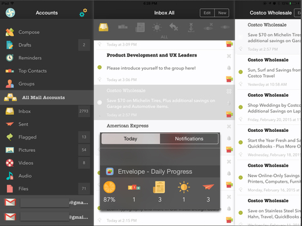
Task: Click the round app logo in Accounts header
Action: tap(10, 13)
